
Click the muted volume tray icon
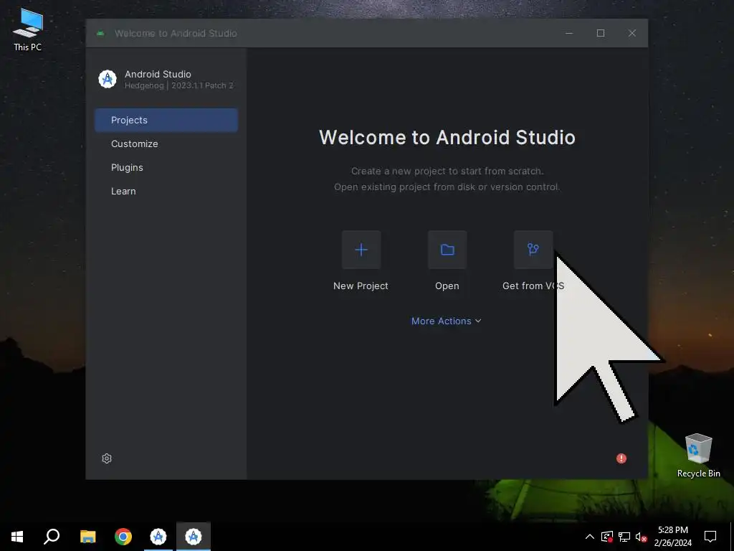[641, 537]
